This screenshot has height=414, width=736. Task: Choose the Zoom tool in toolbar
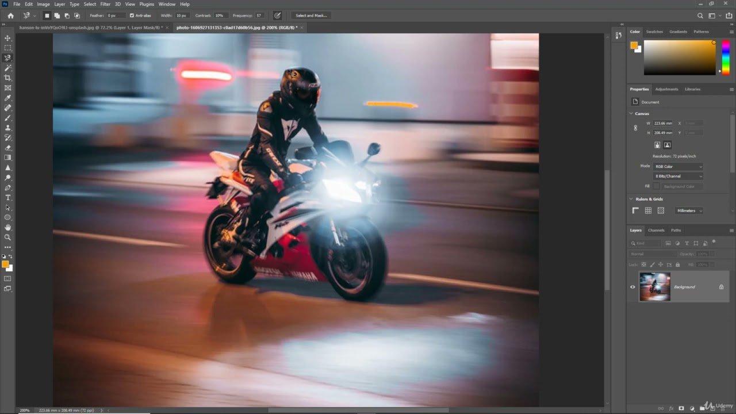[x=7, y=237]
